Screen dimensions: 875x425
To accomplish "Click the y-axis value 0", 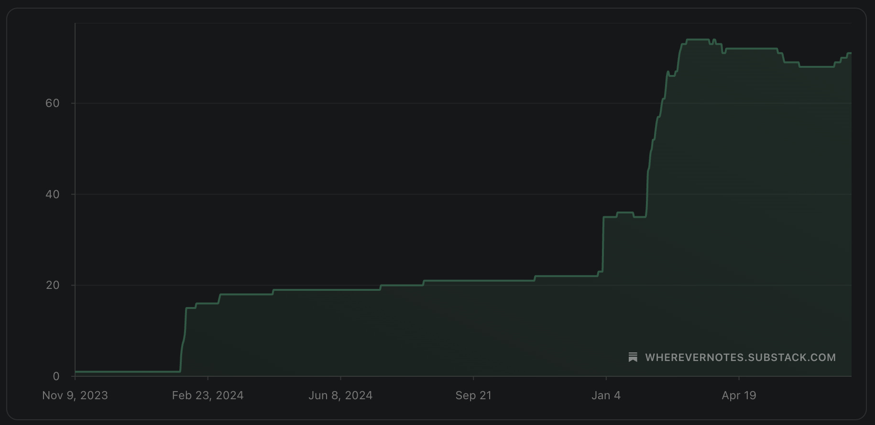I will (x=56, y=376).
